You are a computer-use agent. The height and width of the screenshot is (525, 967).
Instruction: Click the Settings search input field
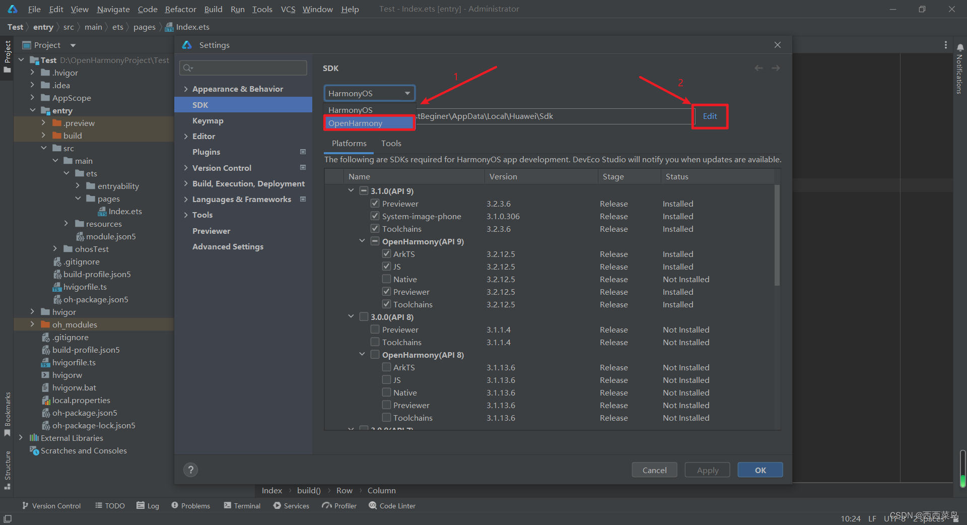pyautogui.click(x=243, y=68)
